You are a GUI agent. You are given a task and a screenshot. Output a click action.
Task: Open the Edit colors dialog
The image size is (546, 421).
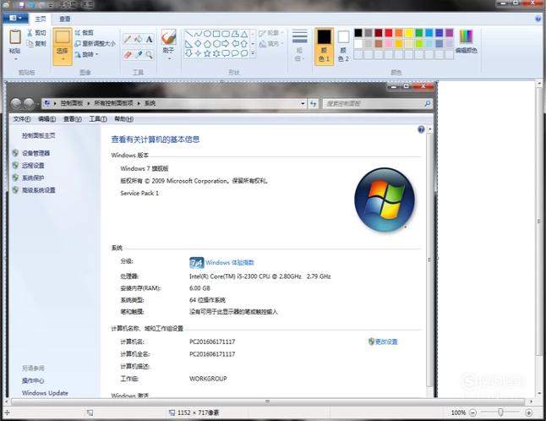[x=467, y=41]
